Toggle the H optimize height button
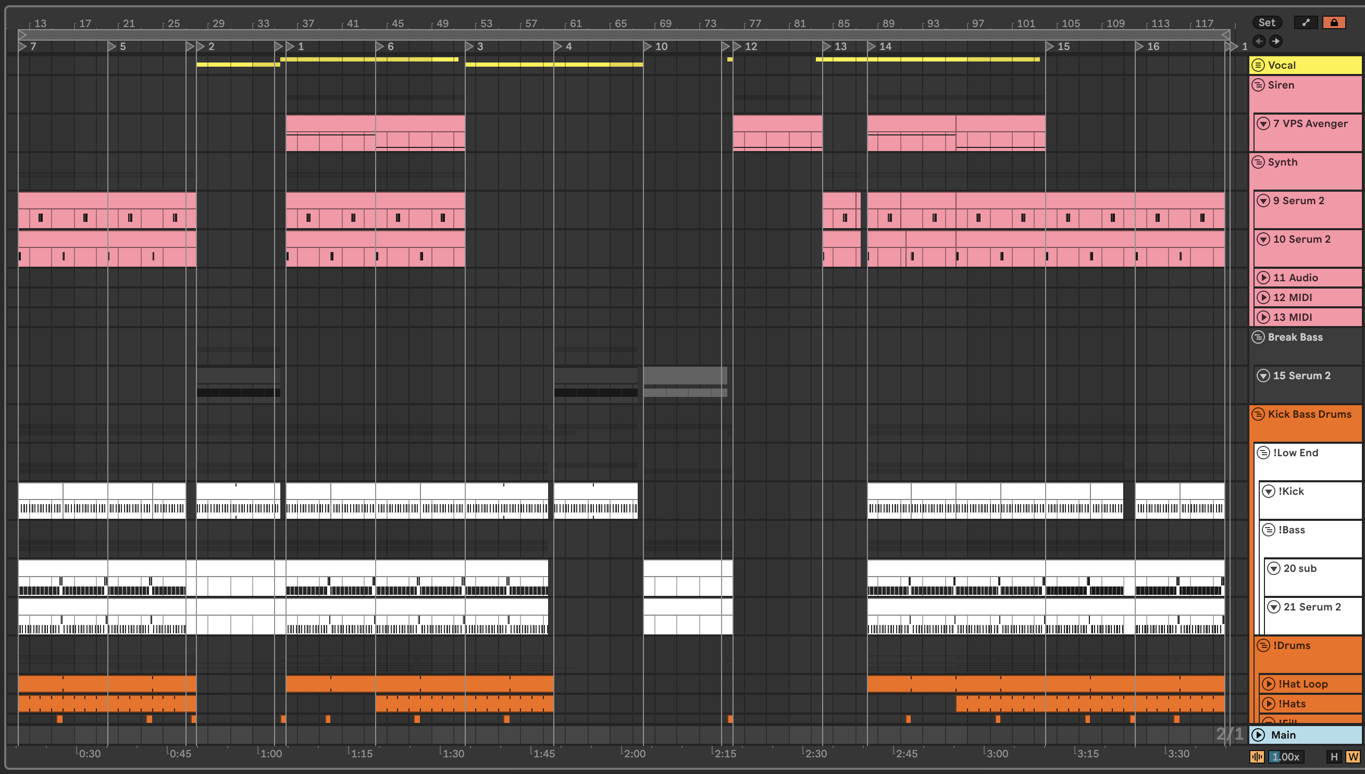 click(1334, 756)
